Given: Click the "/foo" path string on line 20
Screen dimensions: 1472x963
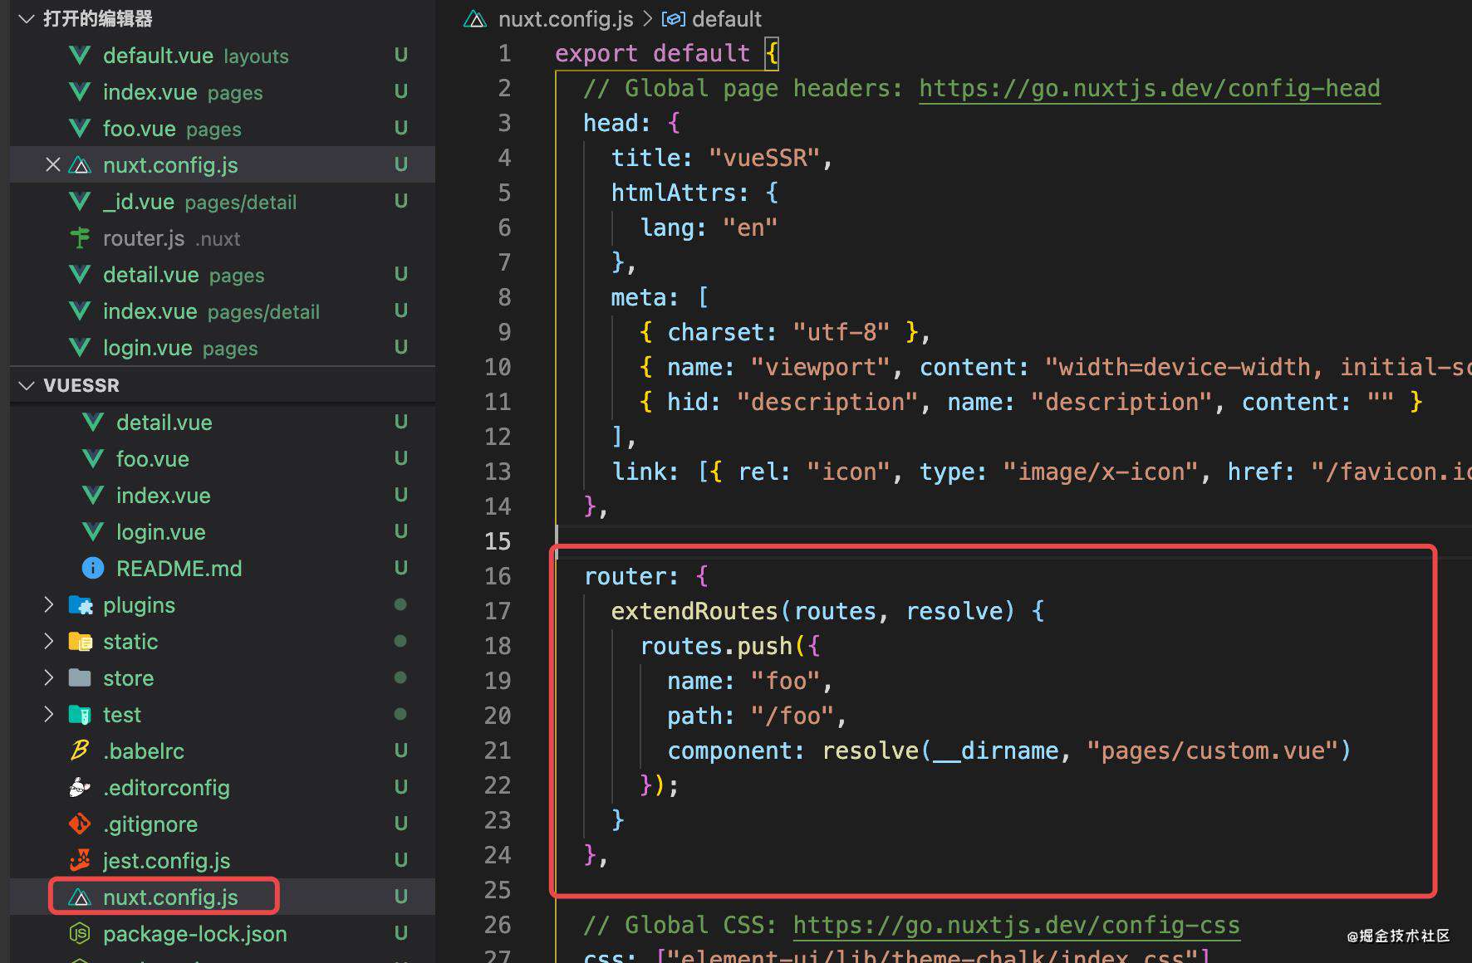Looking at the screenshot, I should coord(792,716).
